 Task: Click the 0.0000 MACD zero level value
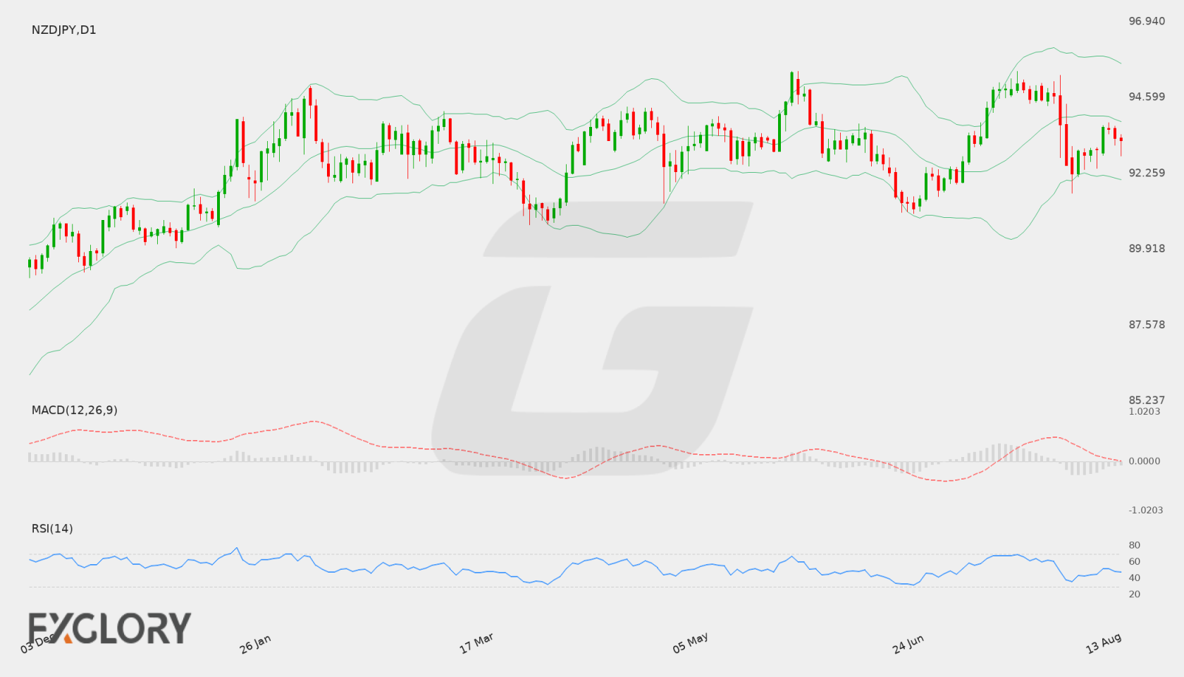(1145, 461)
